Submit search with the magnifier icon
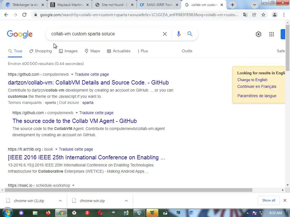 pos(190,34)
